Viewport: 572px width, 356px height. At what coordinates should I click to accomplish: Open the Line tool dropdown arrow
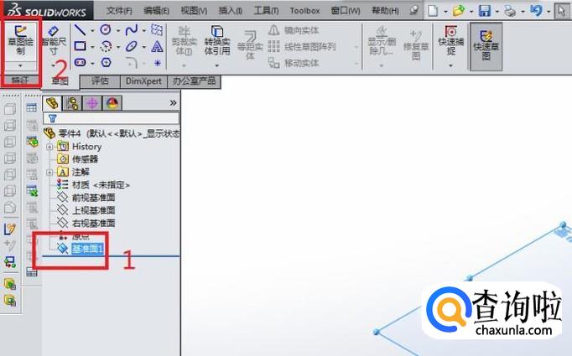(92, 31)
